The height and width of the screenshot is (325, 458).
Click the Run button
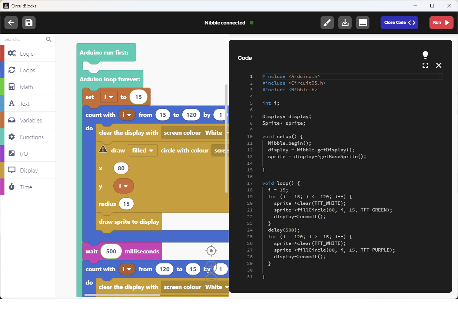pos(441,23)
